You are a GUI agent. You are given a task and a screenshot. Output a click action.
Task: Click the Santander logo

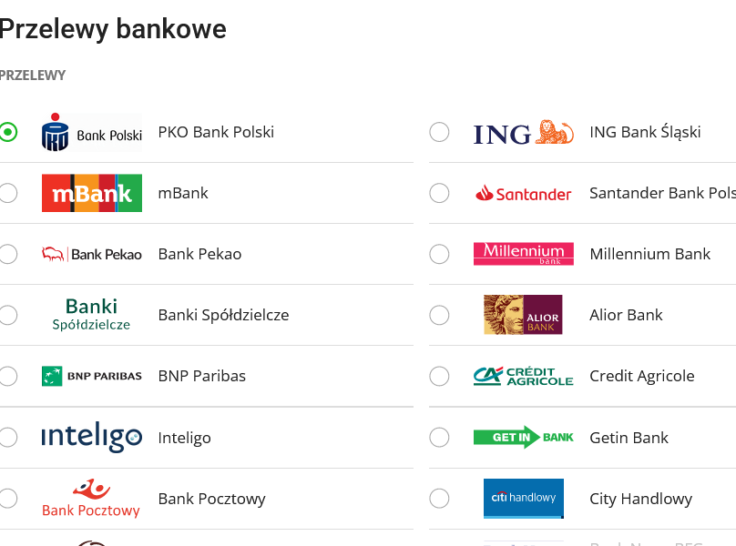coord(524,193)
